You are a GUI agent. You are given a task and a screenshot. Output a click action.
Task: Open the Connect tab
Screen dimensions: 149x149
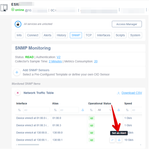[33, 35]
